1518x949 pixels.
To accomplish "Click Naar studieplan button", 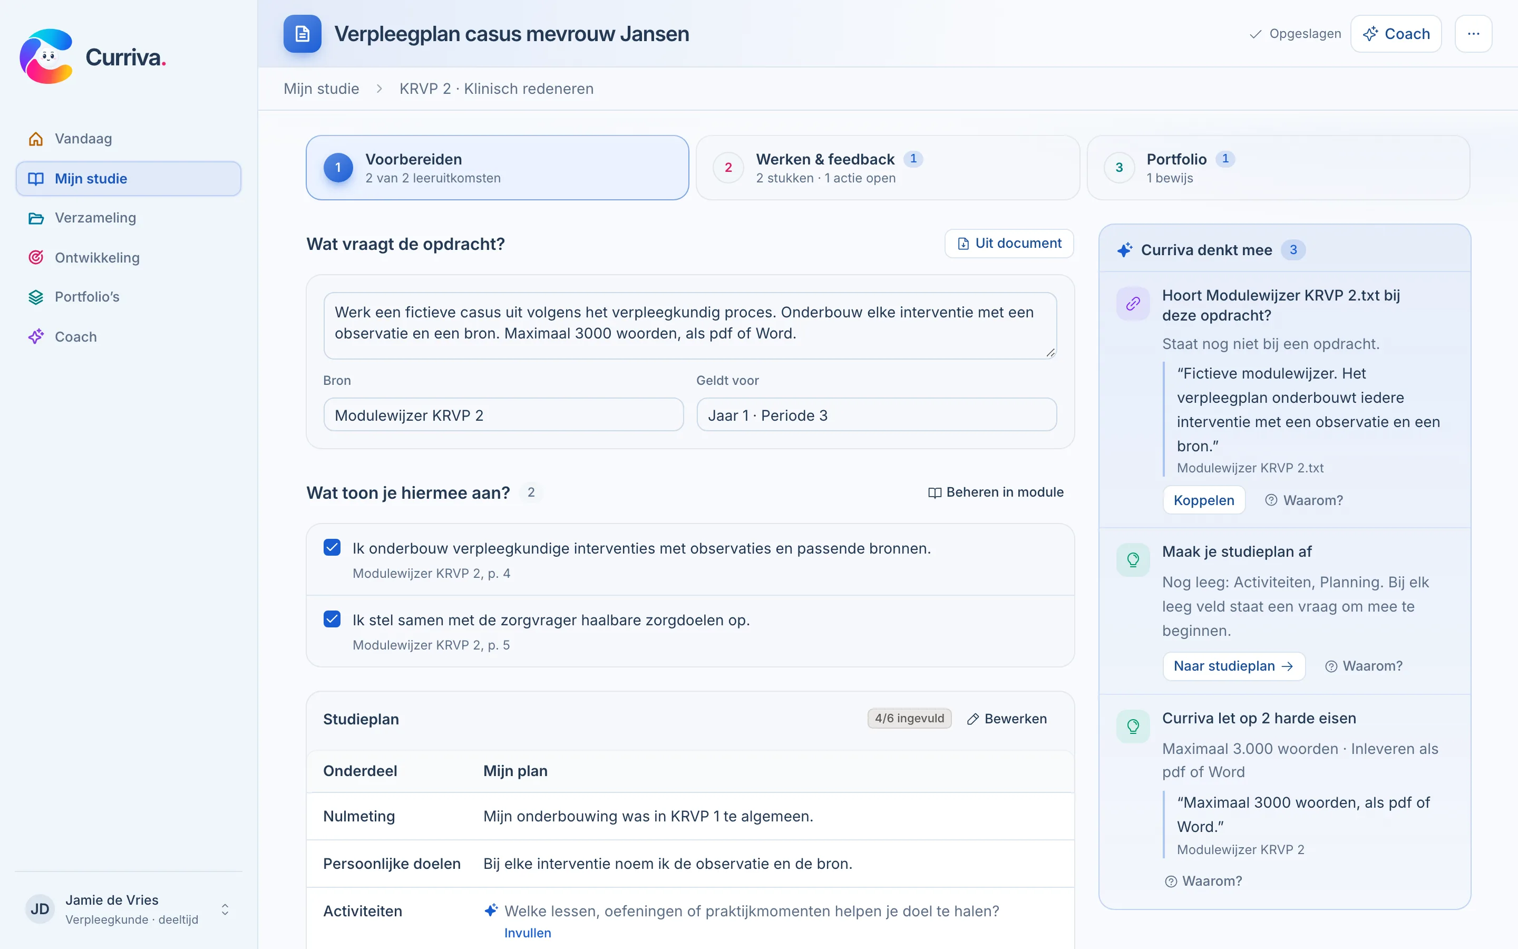I will pyautogui.click(x=1234, y=666).
